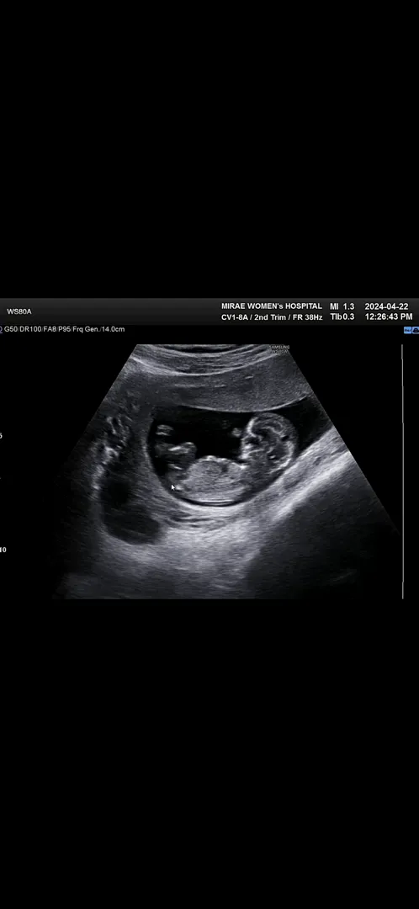Click the 2024-04-22 date display
Screen dimensions: 419x909
click(x=386, y=306)
